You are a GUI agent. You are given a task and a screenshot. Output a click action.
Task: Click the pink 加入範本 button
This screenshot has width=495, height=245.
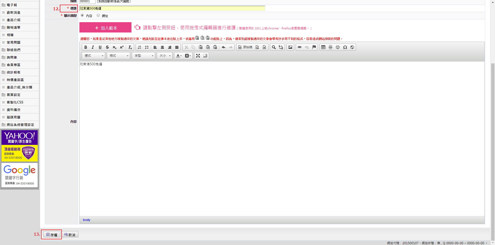pyautogui.click(x=105, y=28)
